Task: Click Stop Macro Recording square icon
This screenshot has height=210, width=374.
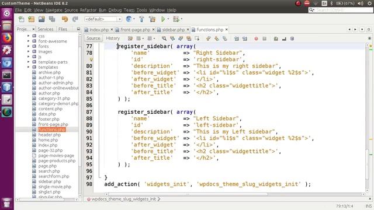Action: click(x=264, y=38)
